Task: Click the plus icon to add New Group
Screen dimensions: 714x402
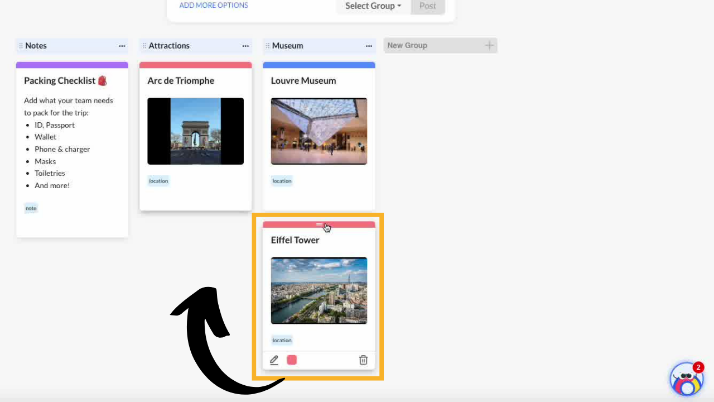Action: tap(489, 46)
